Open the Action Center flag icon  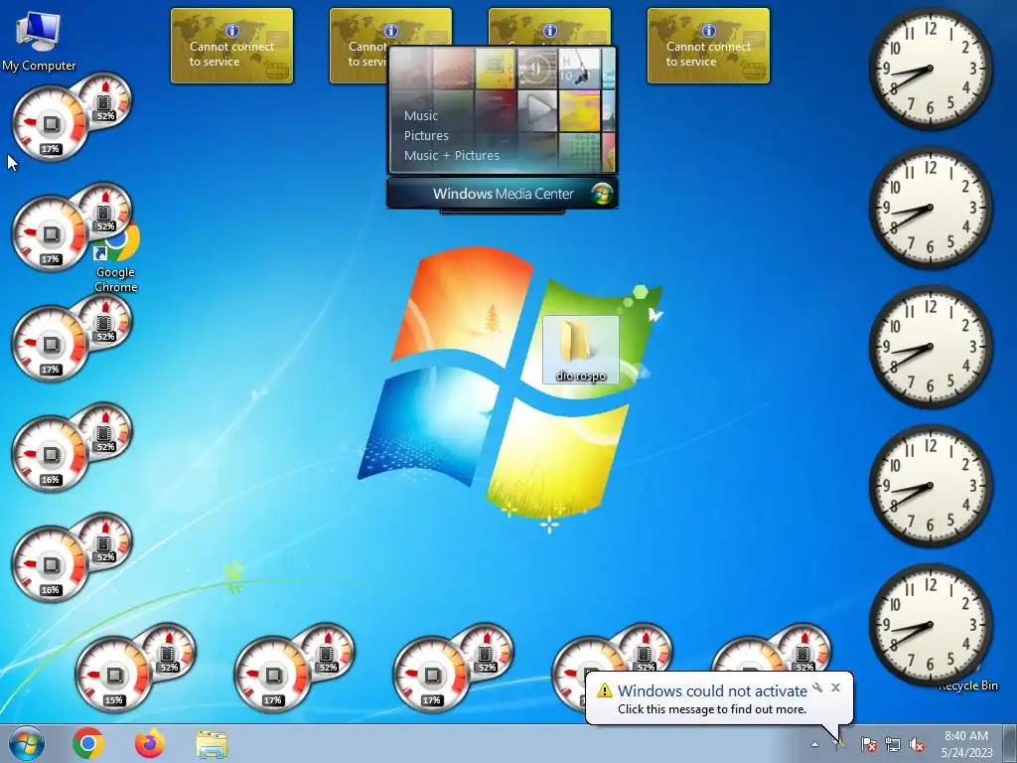coord(868,744)
